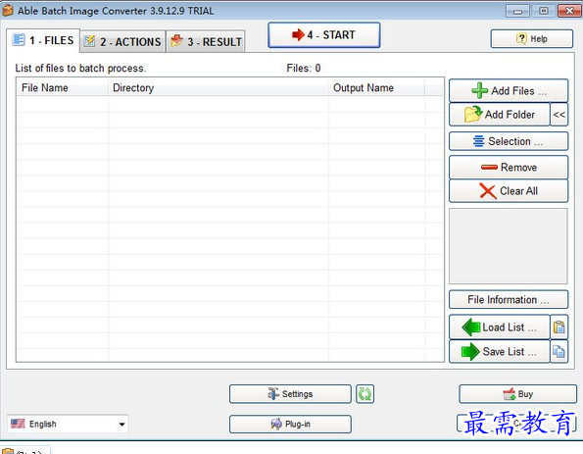Buy the full version

coord(517,394)
